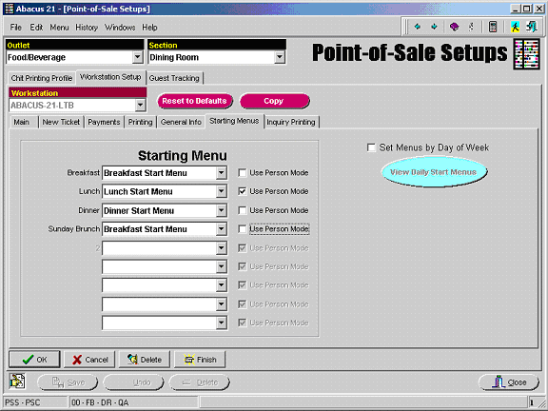Image resolution: width=548 pixels, height=411 pixels.
Task: Open the Outlet dropdown
Action: (138, 57)
